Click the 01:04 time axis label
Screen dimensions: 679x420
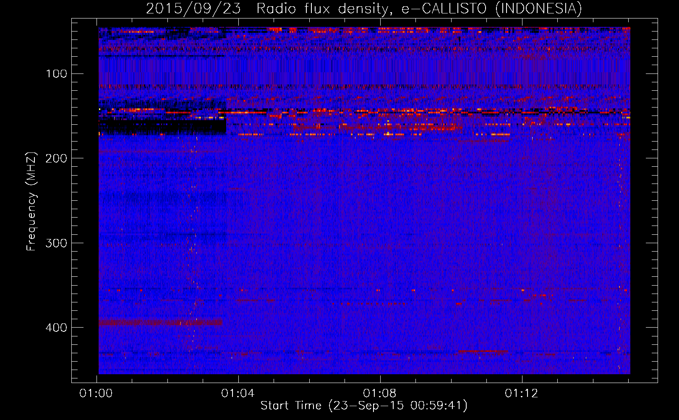[x=238, y=394]
